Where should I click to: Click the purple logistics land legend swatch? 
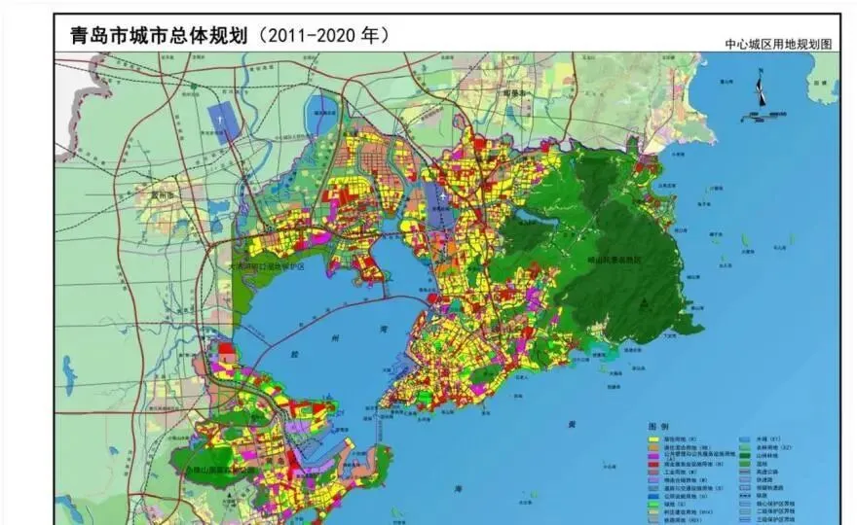pyautogui.click(x=653, y=480)
